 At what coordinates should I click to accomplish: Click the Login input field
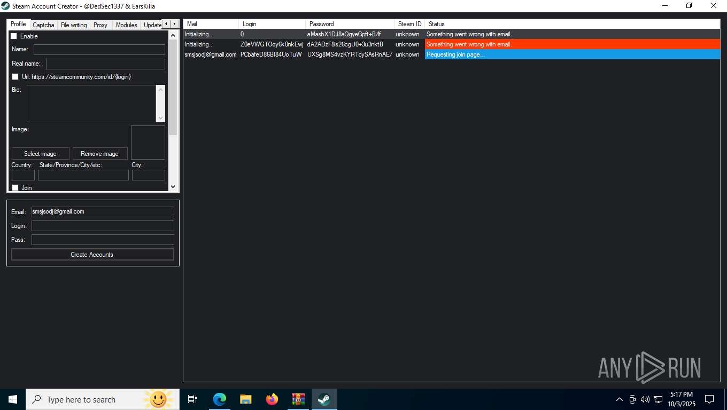(x=103, y=226)
